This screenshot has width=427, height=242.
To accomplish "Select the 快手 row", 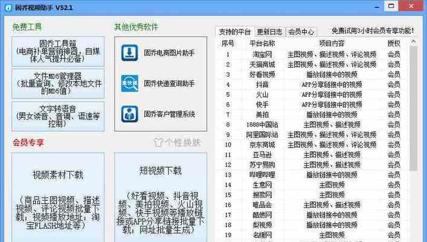I will pos(313,105).
